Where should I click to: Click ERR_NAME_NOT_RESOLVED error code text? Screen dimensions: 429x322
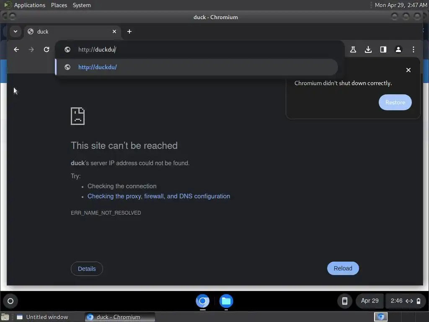tap(106, 213)
